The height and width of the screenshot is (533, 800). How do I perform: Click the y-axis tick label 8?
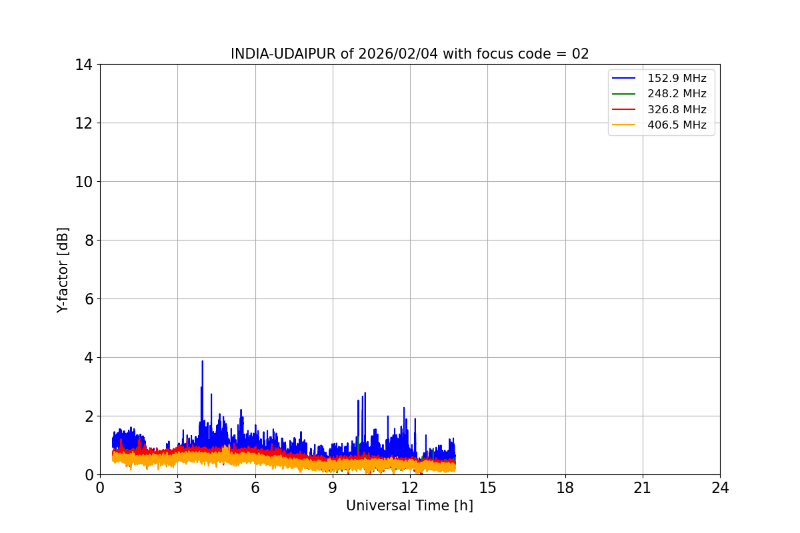tap(88, 241)
